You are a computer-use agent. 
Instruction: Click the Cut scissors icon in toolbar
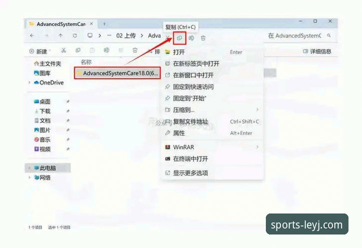pos(64,50)
